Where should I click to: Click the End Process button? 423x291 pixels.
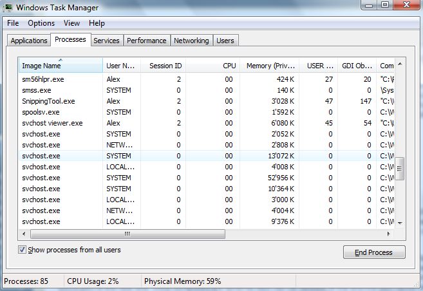374,252
